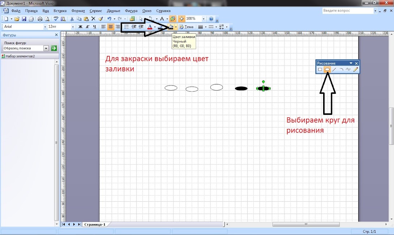Toggle bold formatting (Ж)
Image resolution: width=394 pixels, height=235 pixels.
click(x=80, y=27)
